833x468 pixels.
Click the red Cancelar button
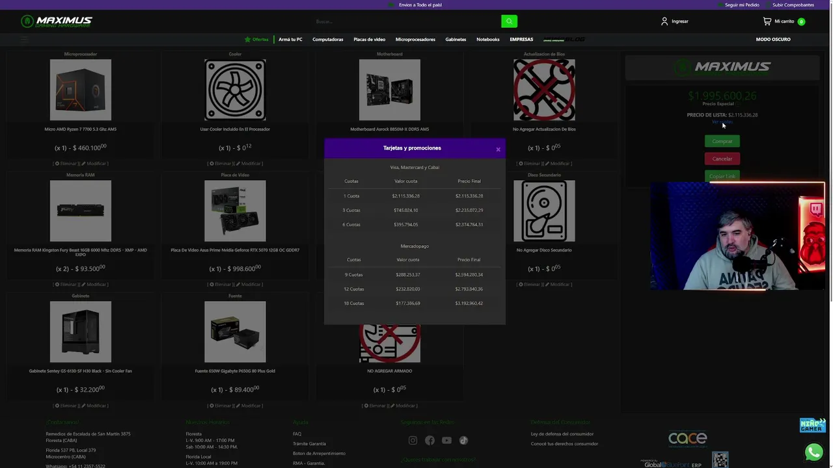click(722, 159)
